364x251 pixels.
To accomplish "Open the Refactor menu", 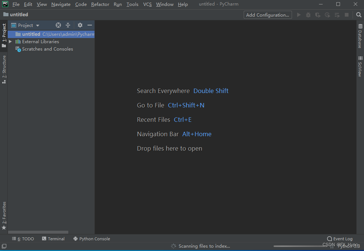I will [100, 4].
